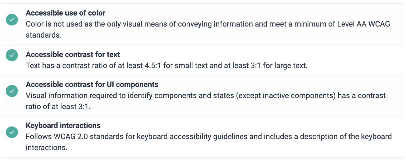Click the green checkmark beside Accessible contrast for text
Image resolution: width=406 pixels, height=163 pixels.
tap(12, 55)
